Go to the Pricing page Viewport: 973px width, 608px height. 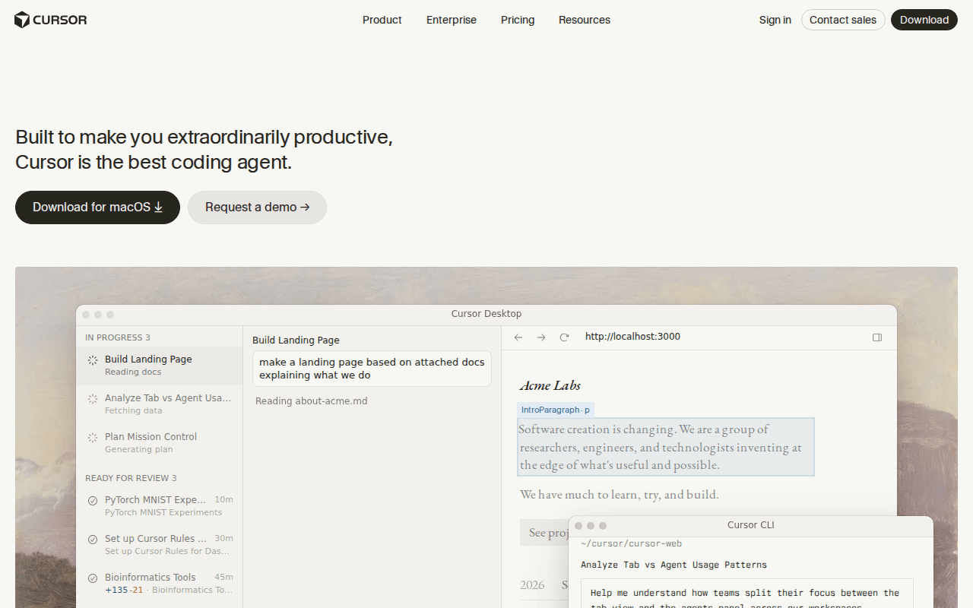pyautogui.click(x=518, y=20)
